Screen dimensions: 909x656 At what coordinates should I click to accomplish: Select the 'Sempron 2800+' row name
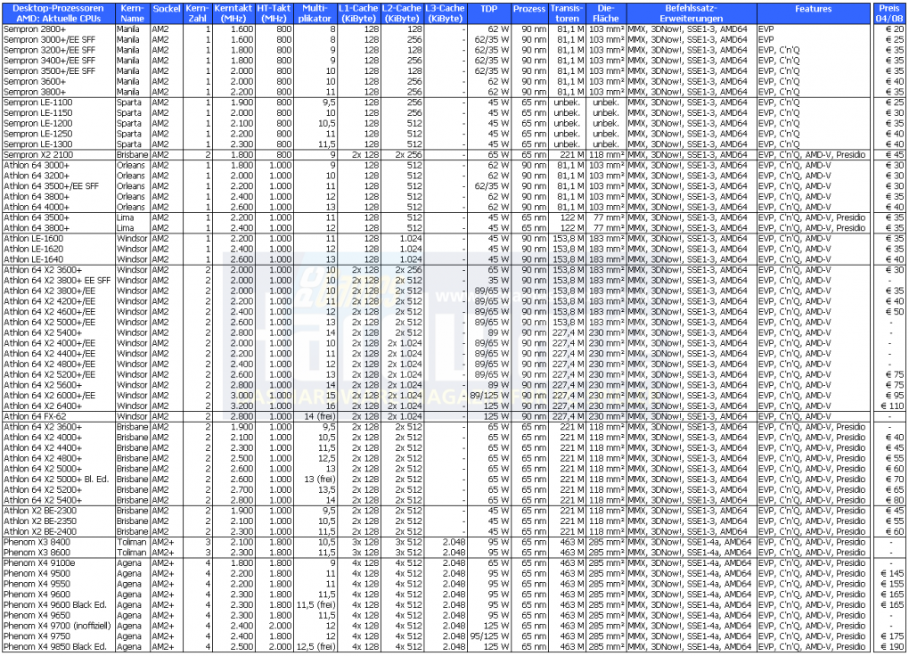35,29
